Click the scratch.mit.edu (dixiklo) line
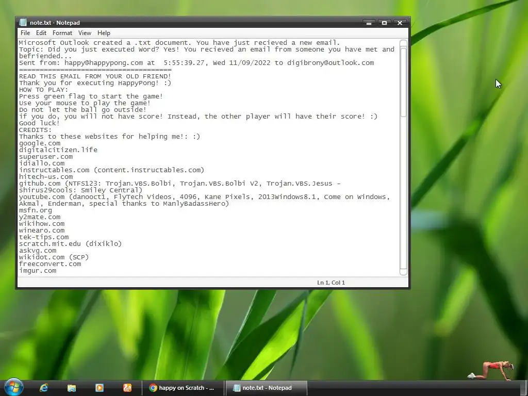Screen dimensions: 528x396 [x=70, y=244]
